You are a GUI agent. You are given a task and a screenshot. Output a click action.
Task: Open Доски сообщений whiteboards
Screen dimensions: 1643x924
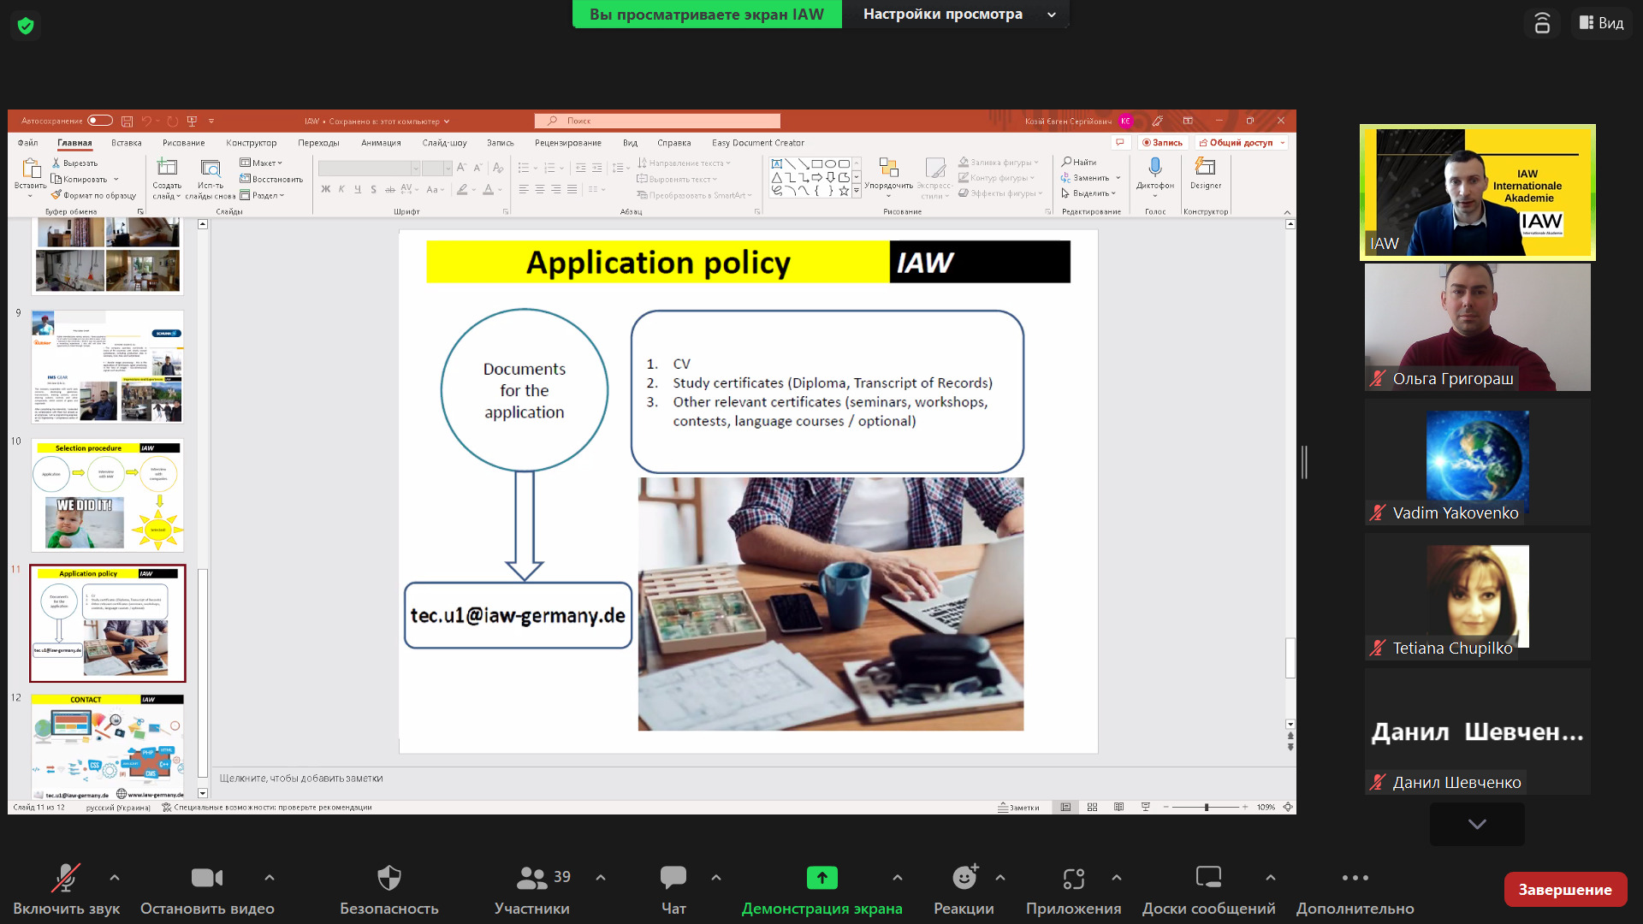(1208, 890)
